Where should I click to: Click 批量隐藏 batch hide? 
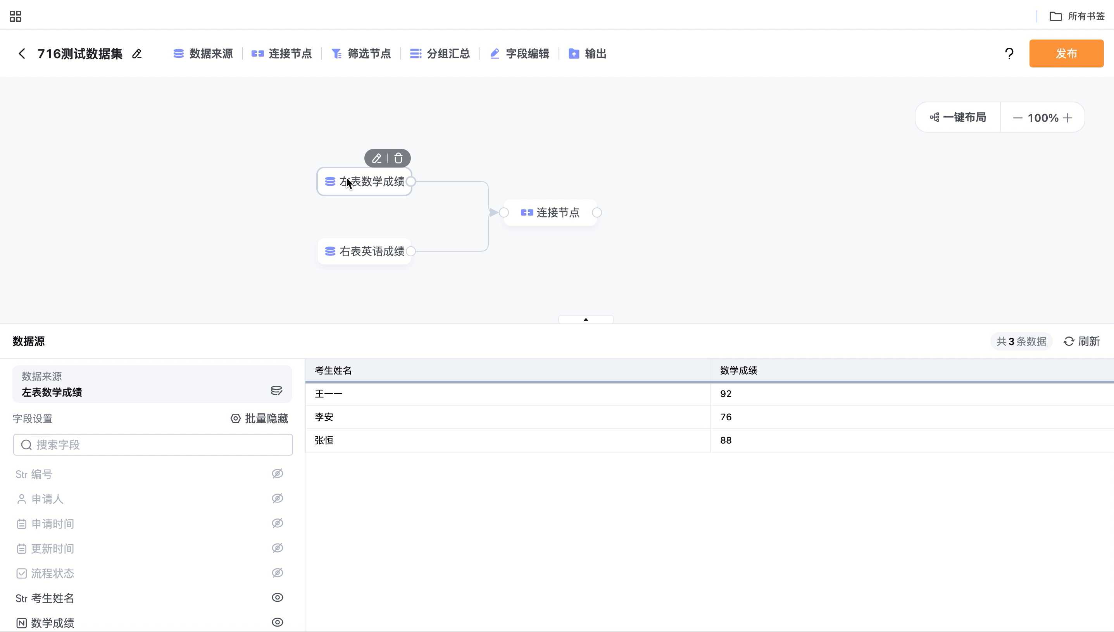pos(259,418)
